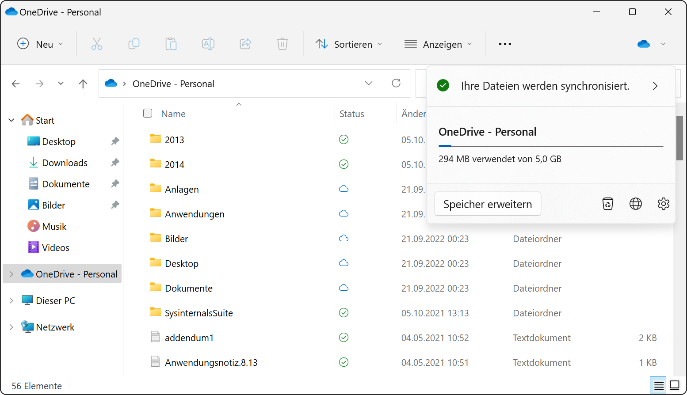Navigate up one folder level
Image resolution: width=687 pixels, height=395 pixels.
83,84
